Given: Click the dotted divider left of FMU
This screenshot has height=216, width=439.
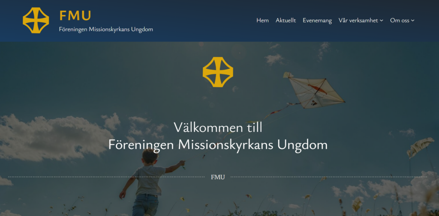Looking at the screenshot, I should (x=106, y=177).
